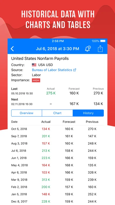Click the HIGH importance badge
The width and height of the screenshot is (115, 205).
pyautogui.click(x=36, y=80)
